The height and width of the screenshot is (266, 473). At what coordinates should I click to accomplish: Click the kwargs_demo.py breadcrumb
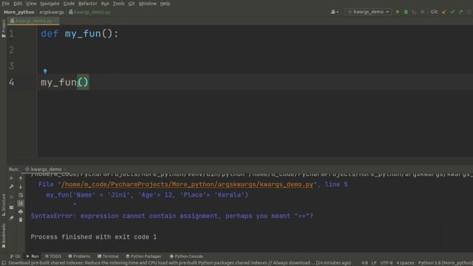click(x=90, y=12)
